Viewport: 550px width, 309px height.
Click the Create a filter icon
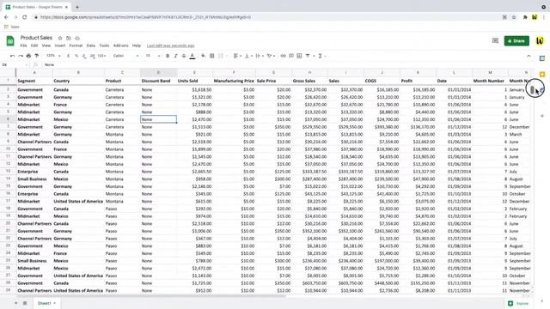[308, 56]
